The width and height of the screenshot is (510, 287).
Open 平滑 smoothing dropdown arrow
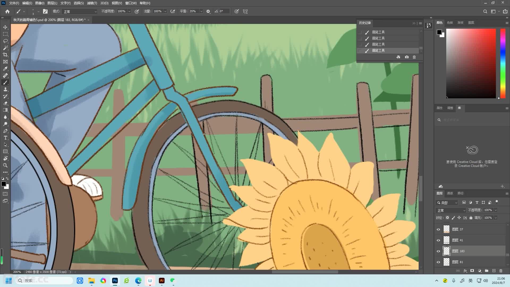tap(201, 11)
